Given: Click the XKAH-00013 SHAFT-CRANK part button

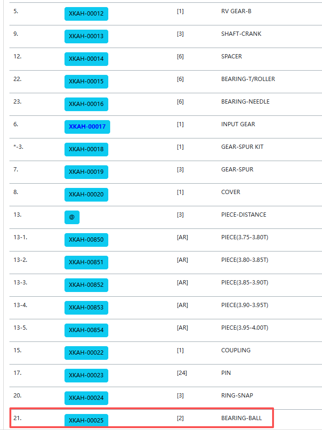Looking at the screenshot, I should (x=86, y=36).
